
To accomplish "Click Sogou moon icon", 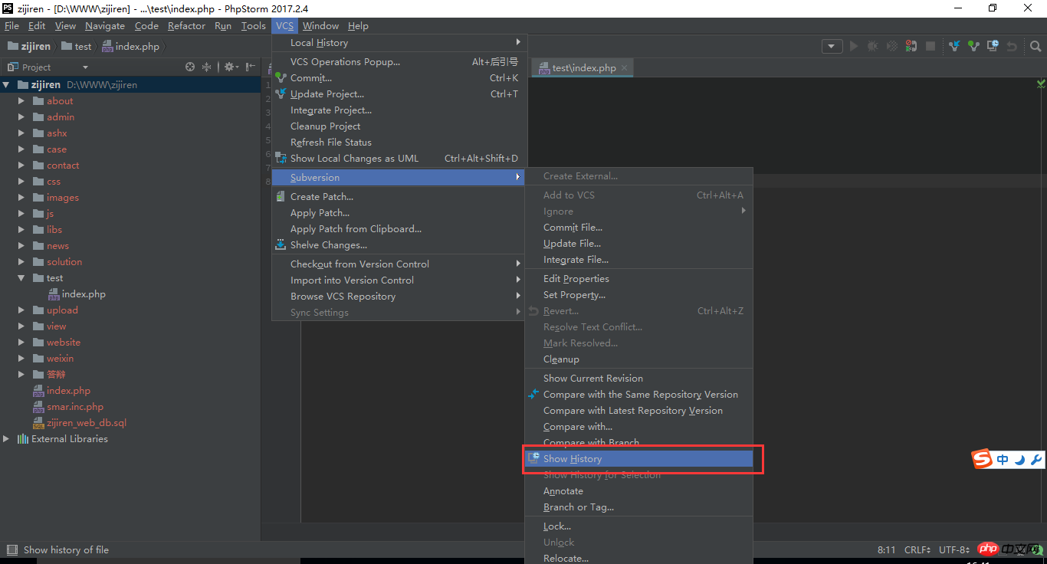I will [1019, 460].
